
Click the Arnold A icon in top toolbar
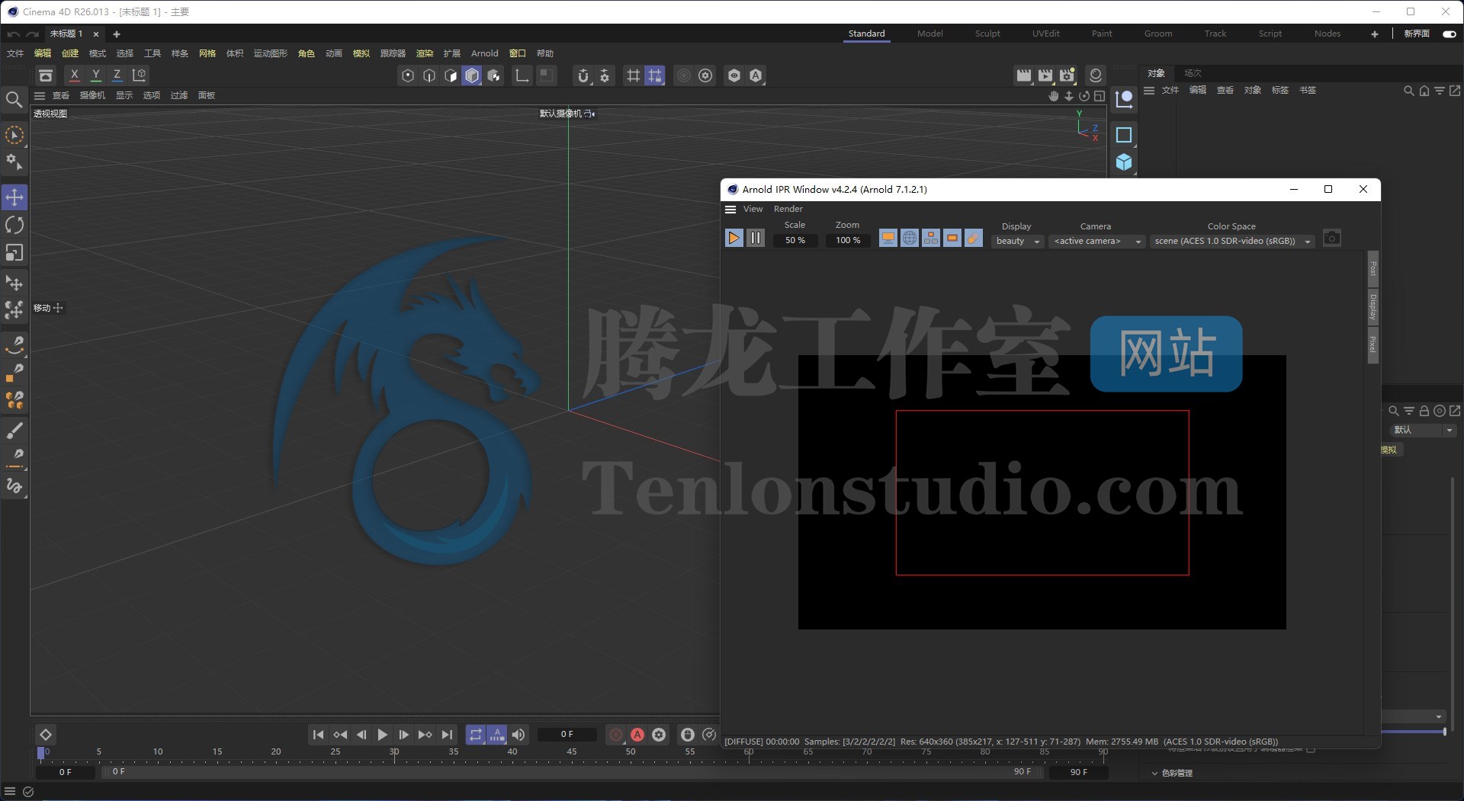tap(755, 75)
